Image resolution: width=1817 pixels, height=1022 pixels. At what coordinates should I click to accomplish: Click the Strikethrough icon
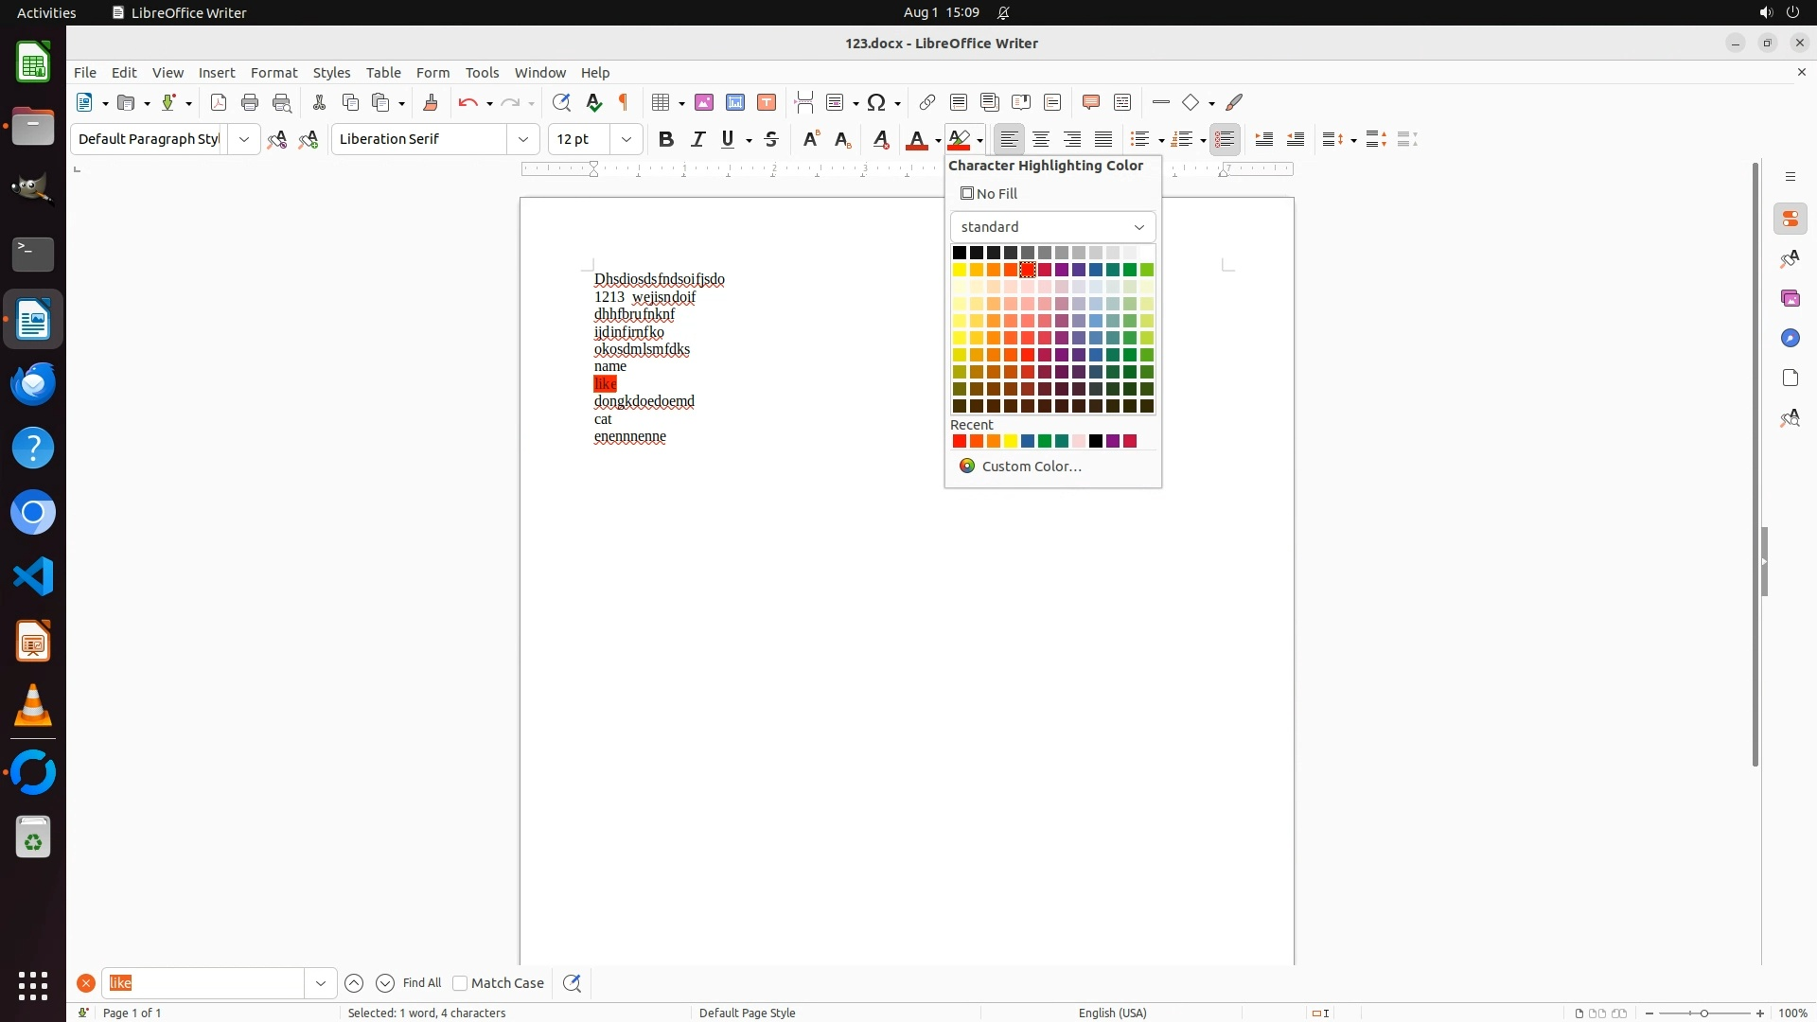click(x=771, y=139)
